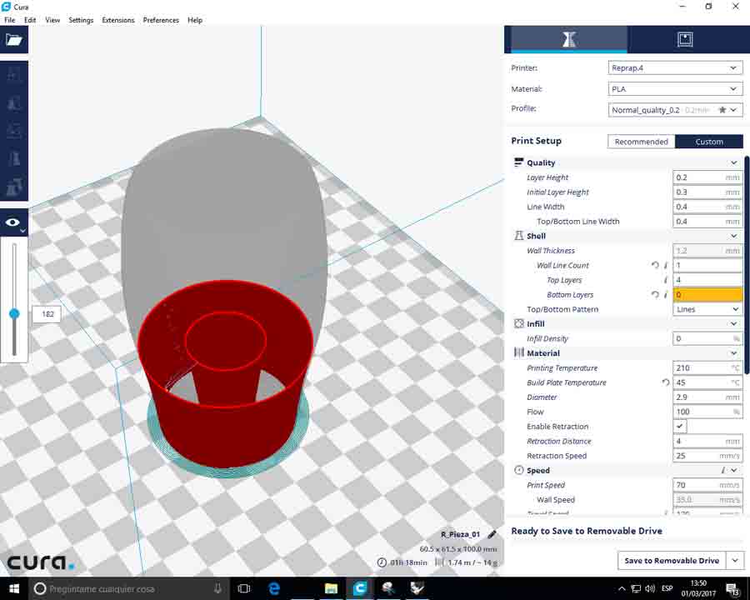Screen dimensions: 750x600
Task: Select the Recommended print setup mode
Action: (641, 142)
